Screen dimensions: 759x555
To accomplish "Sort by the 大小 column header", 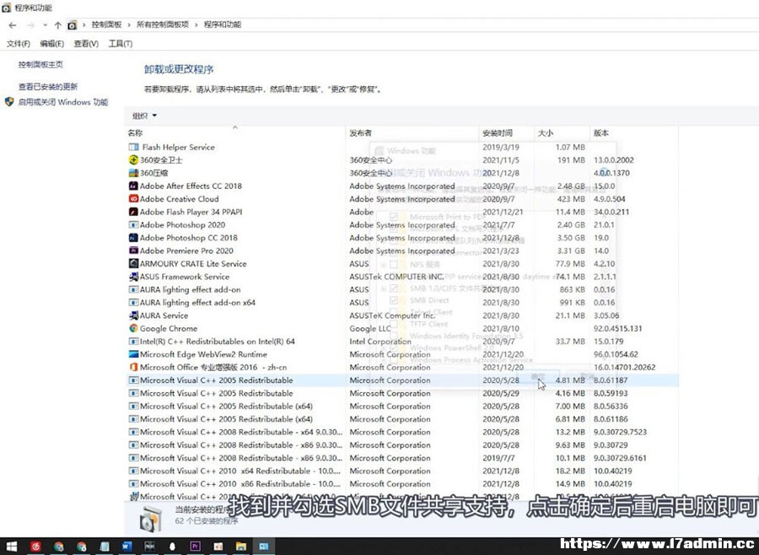I will pos(562,132).
